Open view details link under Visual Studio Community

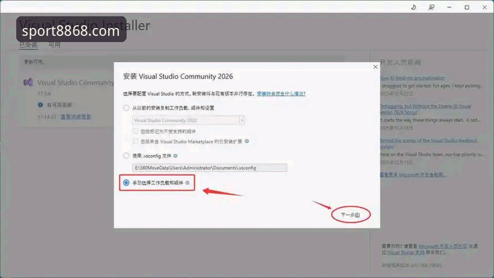76,117
